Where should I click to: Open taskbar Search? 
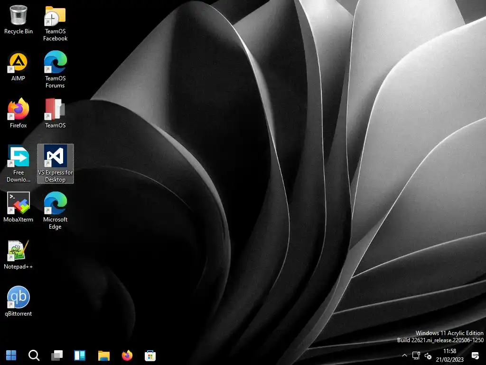coord(34,355)
